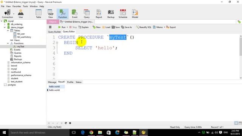
Task: Expand the db_ordering database
Action: click(x=5, y=24)
